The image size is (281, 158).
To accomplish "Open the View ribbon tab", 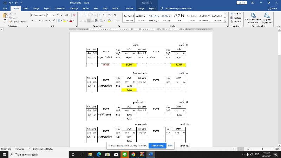I will tap(96, 8).
